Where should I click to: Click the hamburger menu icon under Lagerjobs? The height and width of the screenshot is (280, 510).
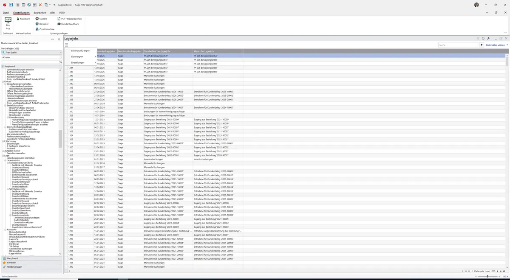coord(67,45)
